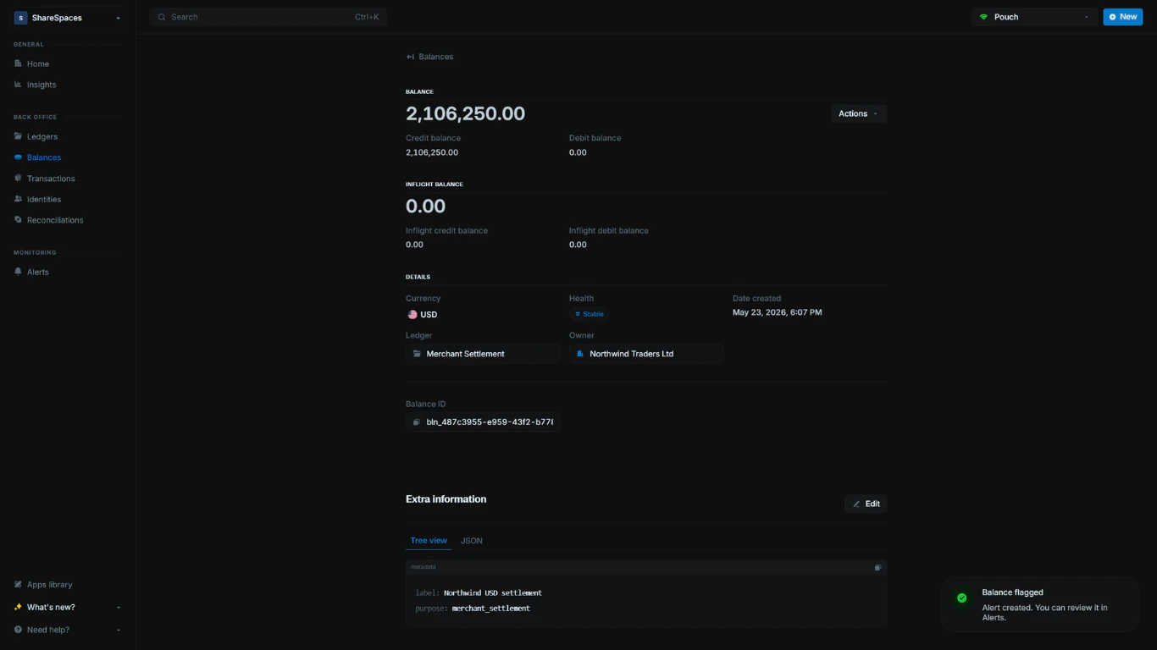Click the purpose merchant_settlement row
This screenshot has width=1157, height=650.
[473, 609]
